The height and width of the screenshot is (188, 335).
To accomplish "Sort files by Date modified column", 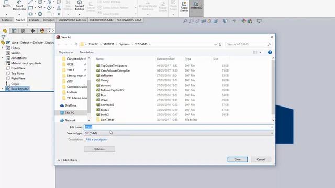I will [165, 59].
